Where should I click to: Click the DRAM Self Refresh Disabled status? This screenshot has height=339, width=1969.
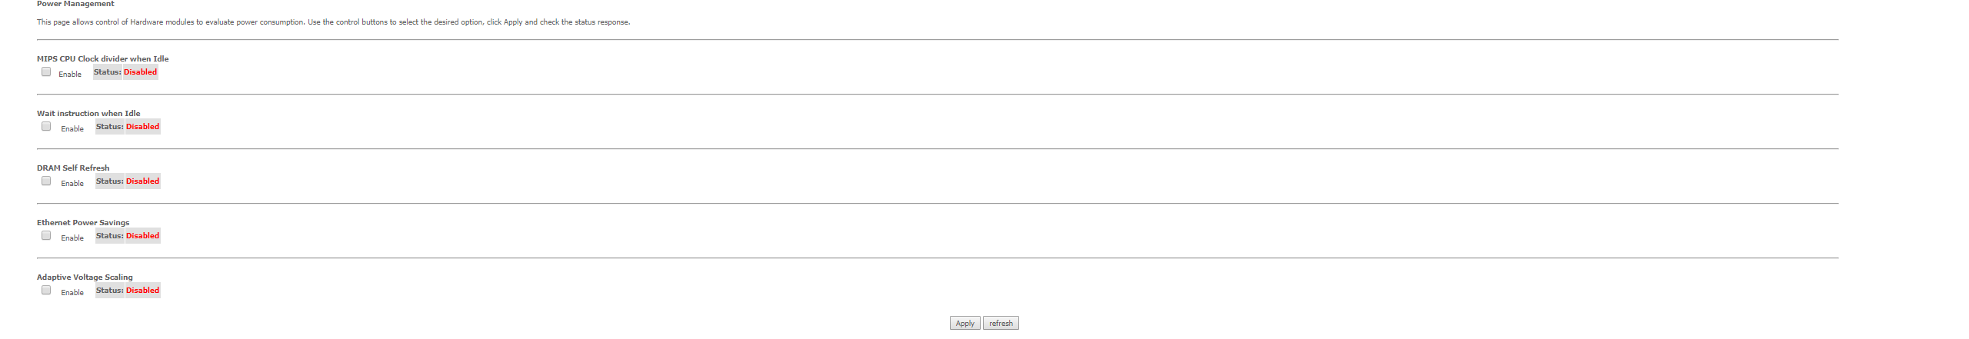tap(142, 181)
